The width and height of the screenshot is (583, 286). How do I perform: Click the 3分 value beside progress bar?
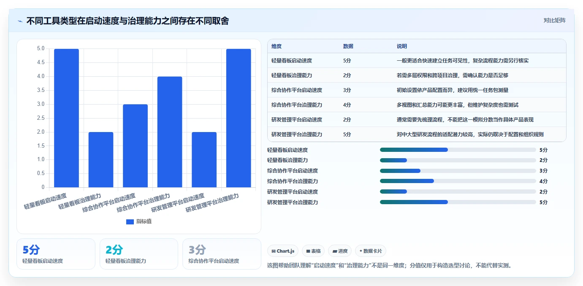[543, 171]
